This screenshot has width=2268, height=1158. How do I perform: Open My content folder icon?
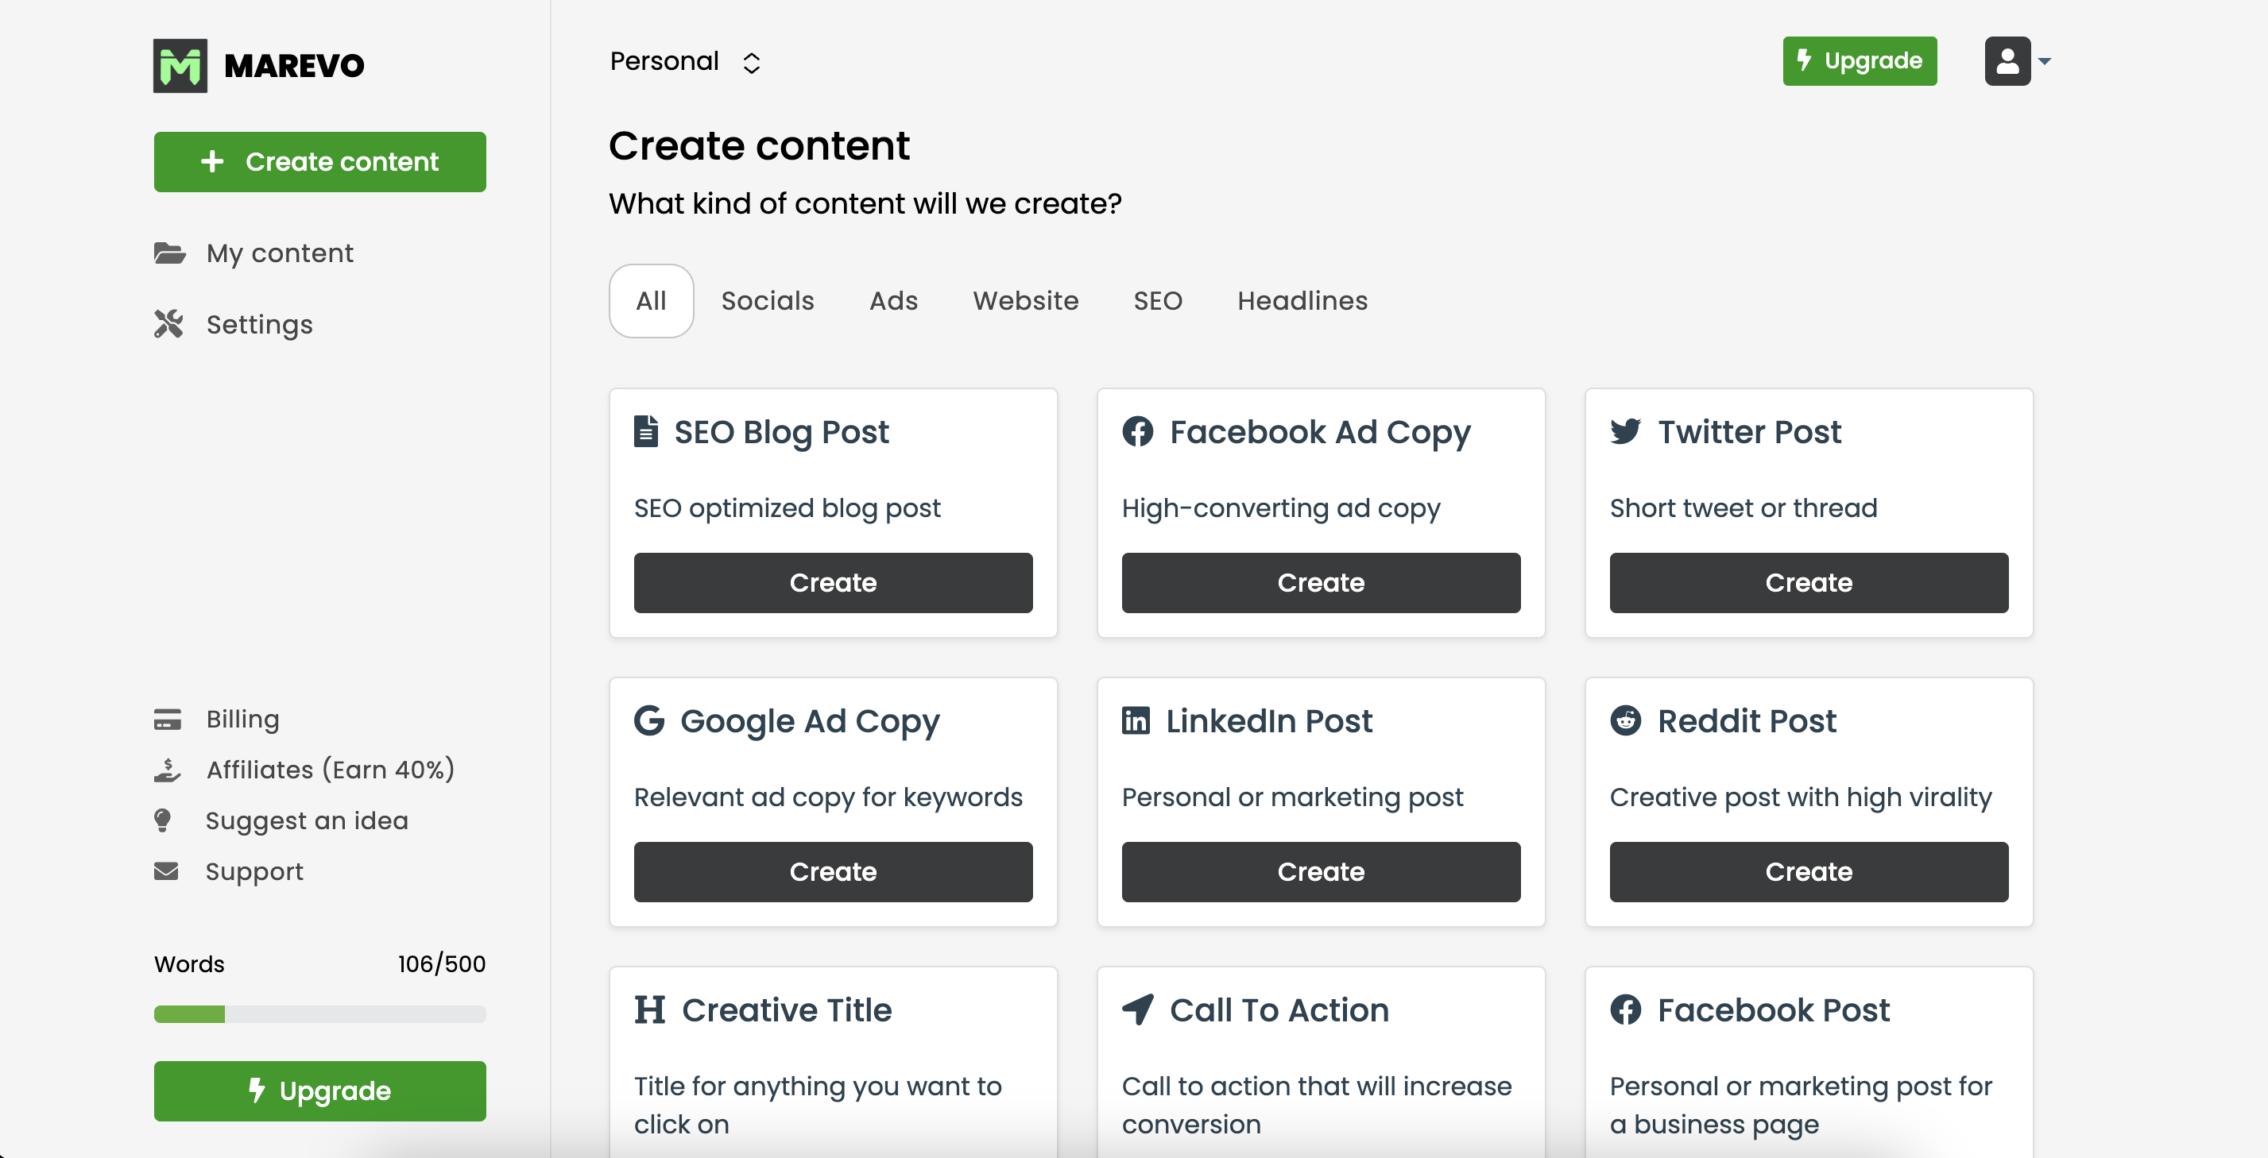169,253
